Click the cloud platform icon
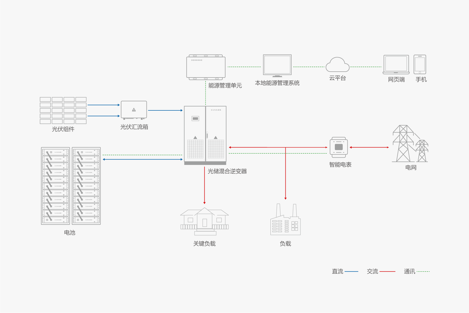 pos(338,65)
